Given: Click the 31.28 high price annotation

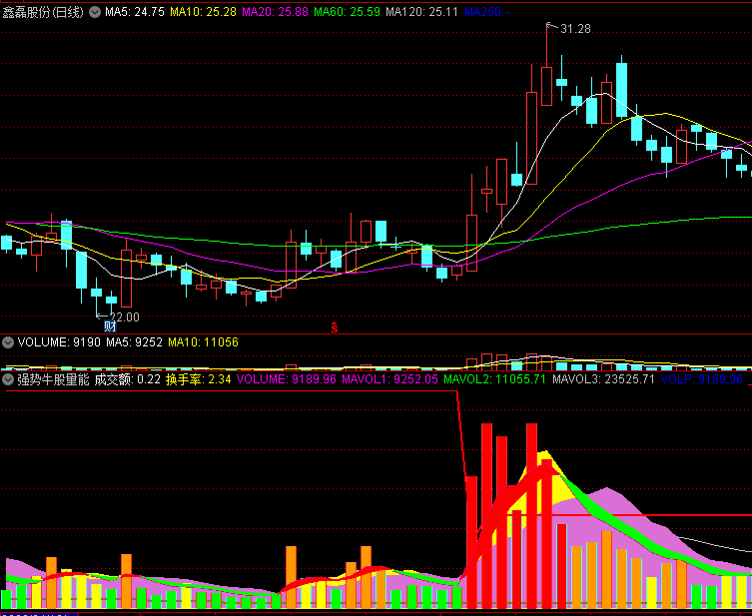Looking at the screenshot, I should click(x=575, y=29).
